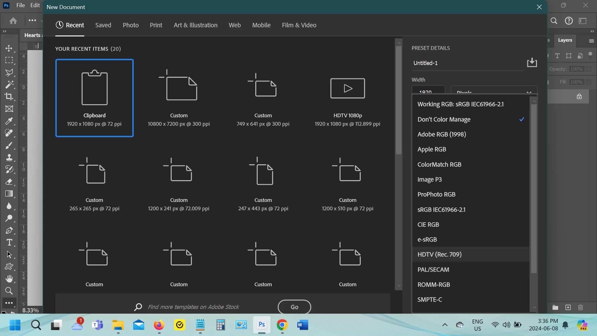Select the Zoom tool
The width and height of the screenshot is (597, 336).
(x=9, y=291)
